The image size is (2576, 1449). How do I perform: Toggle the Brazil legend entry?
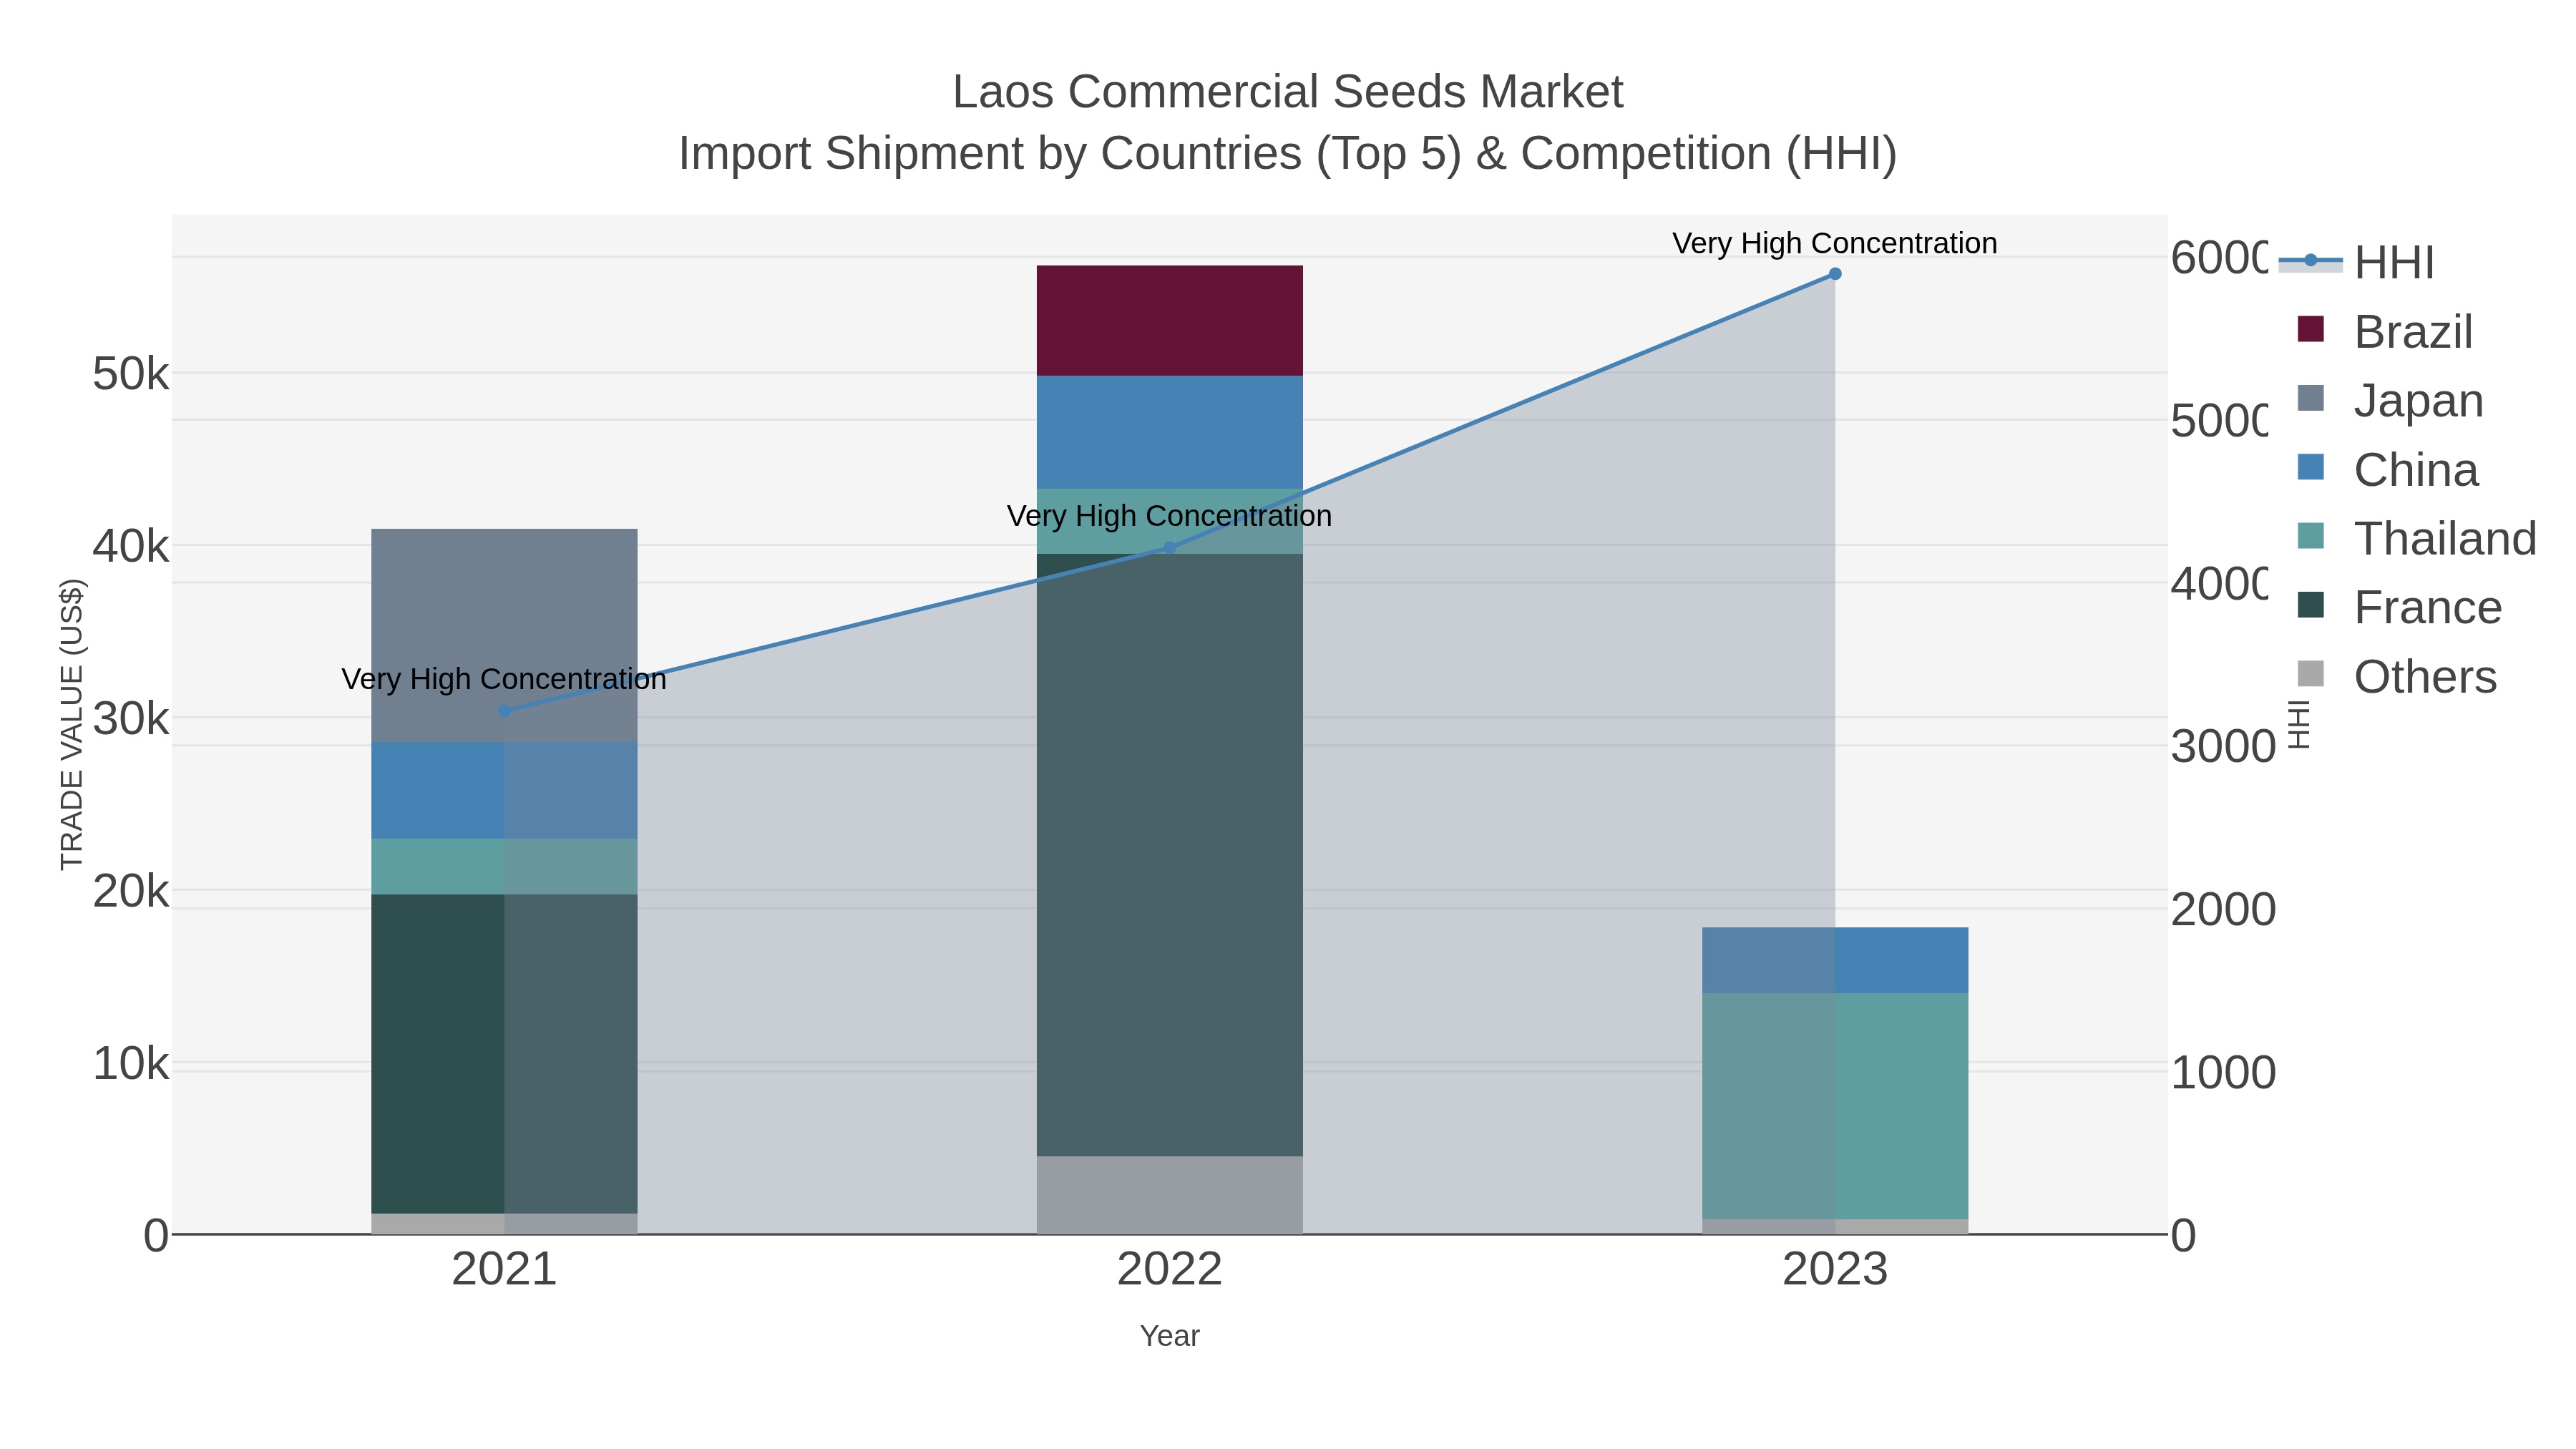pyautogui.click(x=2384, y=331)
